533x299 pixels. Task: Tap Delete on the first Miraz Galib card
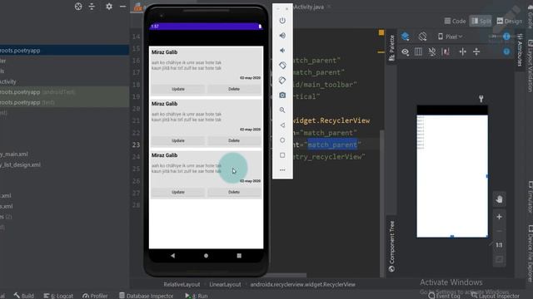pos(234,89)
